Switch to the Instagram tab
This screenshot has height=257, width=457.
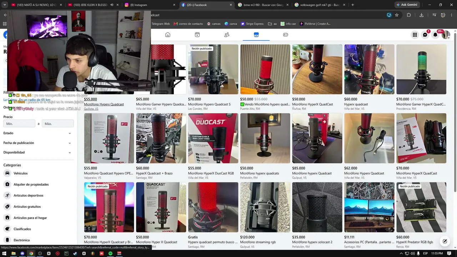150,5
